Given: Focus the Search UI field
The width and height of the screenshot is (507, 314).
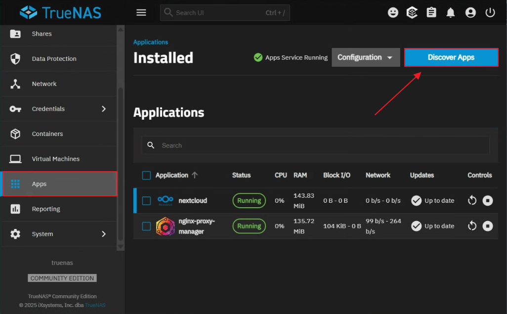Looking at the screenshot, I should (225, 13).
